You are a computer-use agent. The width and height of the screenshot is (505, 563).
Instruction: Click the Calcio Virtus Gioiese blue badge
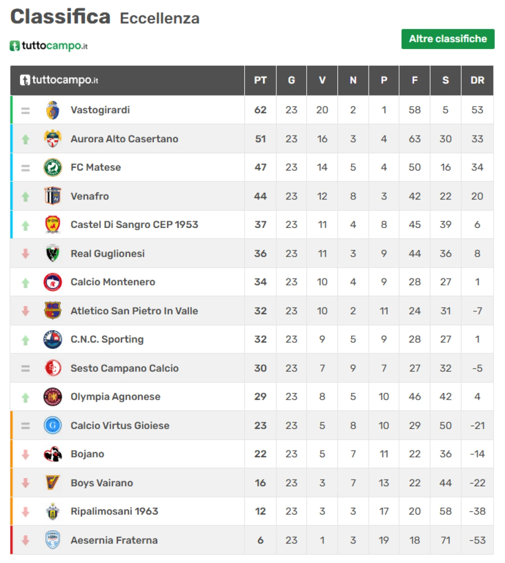pos(52,426)
